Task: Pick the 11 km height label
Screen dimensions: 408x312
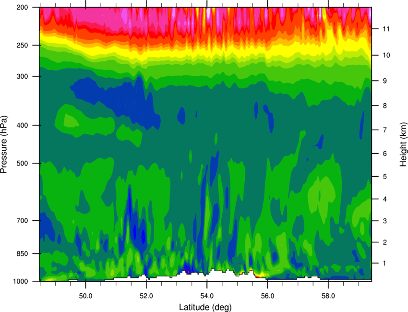Action: pyautogui.click(x=386, y=29)
